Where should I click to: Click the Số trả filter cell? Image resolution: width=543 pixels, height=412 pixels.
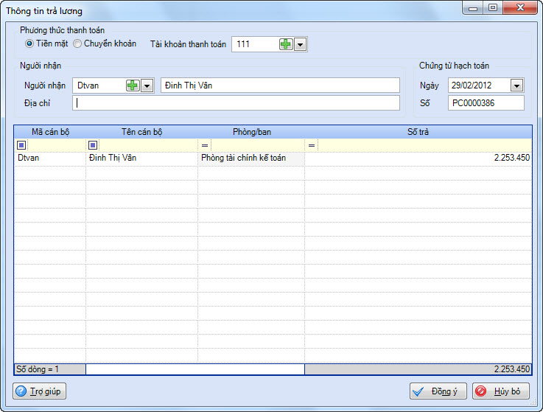424,145
